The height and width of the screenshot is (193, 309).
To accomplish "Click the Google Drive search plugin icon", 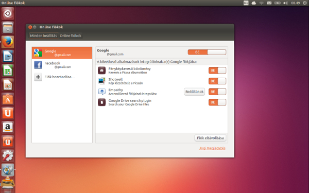I will (101, 102).
